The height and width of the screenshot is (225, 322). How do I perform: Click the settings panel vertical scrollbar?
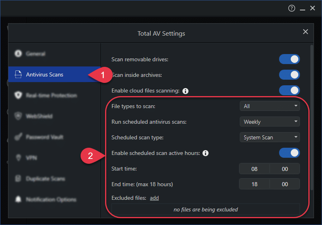[x=312, y=117]
